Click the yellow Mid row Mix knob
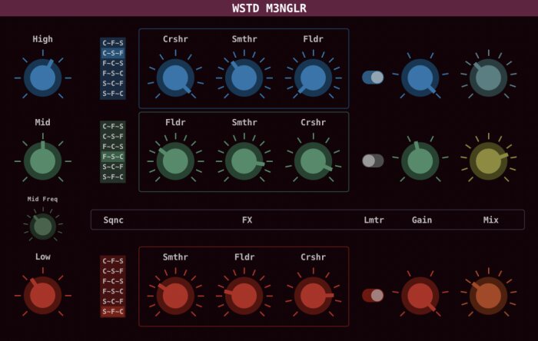 click(488, 161)
